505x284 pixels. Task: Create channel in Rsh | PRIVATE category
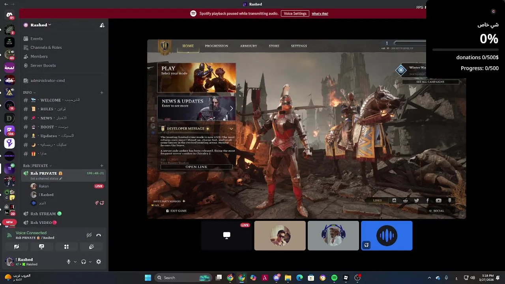[102, 166]
